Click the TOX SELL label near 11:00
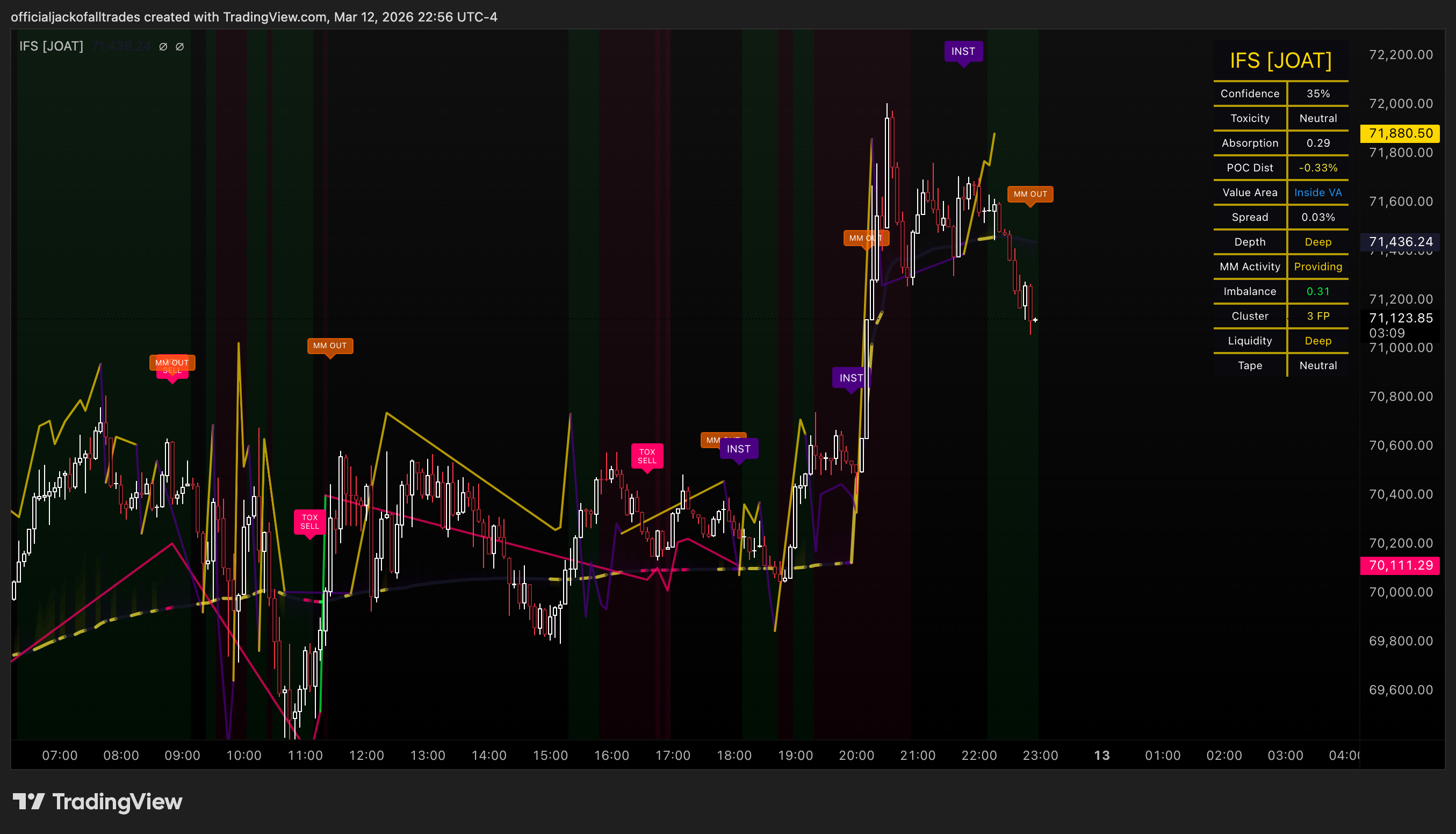This screenshot has height=834, width=1456. tap(310, 522)
